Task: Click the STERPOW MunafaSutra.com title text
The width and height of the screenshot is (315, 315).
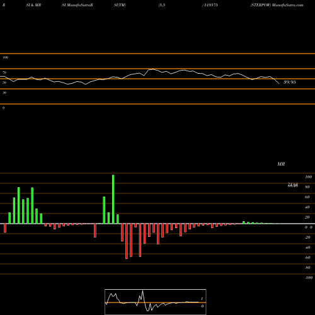Action: point(277,5)
